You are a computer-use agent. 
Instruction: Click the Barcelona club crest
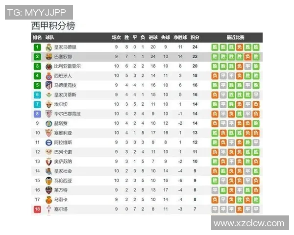tap(49, 57)
